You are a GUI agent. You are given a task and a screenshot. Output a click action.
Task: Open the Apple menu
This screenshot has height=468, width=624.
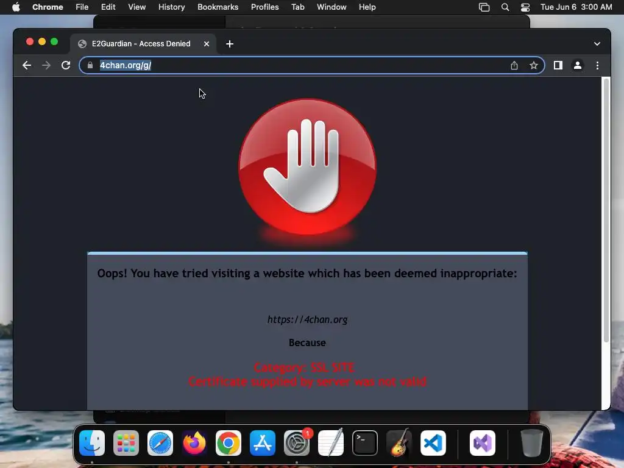click(16, 7)
